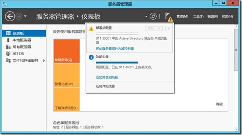This screenshot has width=242, height=135.
Task: Click the vertical scrollbar thumb
Action: 236,50
